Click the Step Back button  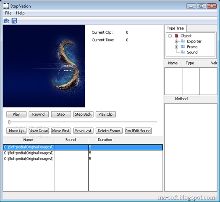[83, 114]
